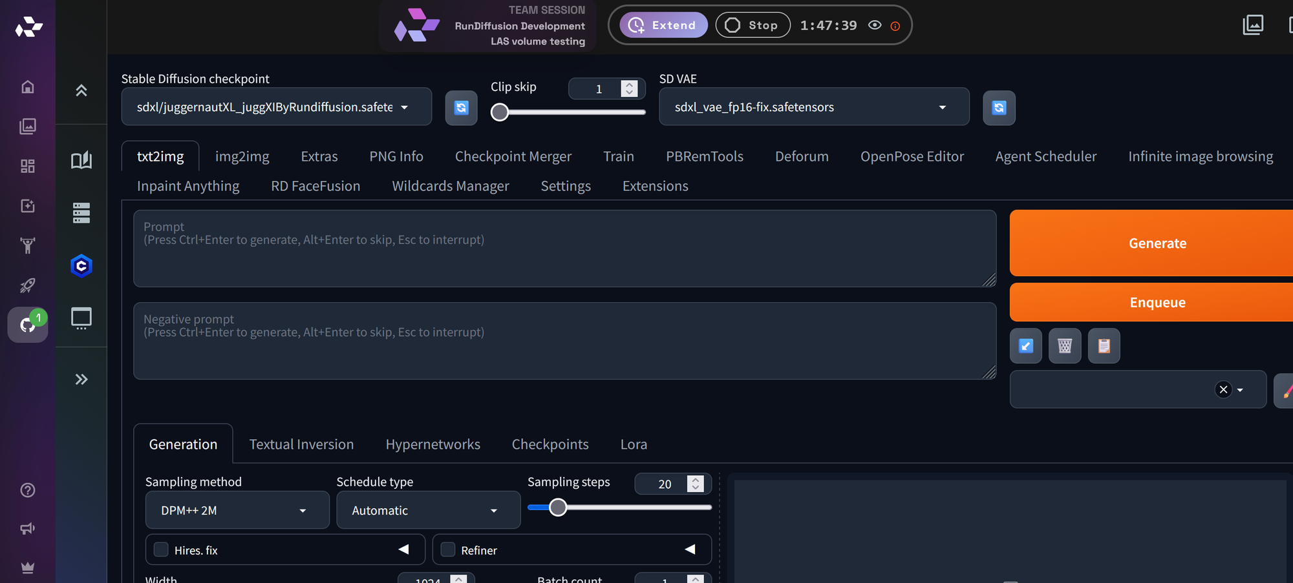Open the Checkpoints tab

[550, 444]
